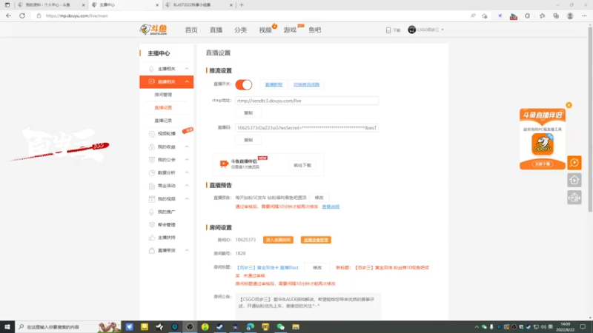Expand the 我的公会 sidebar section
593x333 pixels.
point(187,160)
